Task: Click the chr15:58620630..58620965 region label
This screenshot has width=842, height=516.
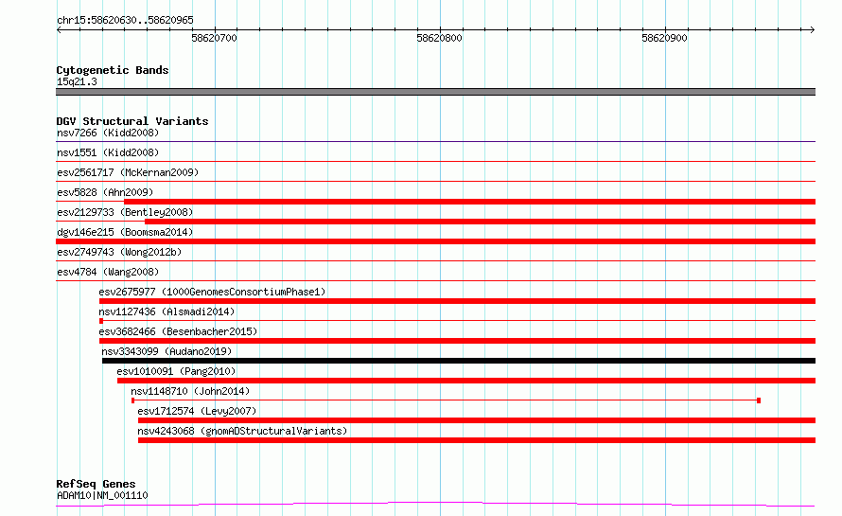Action: click(x=125, y=21)
